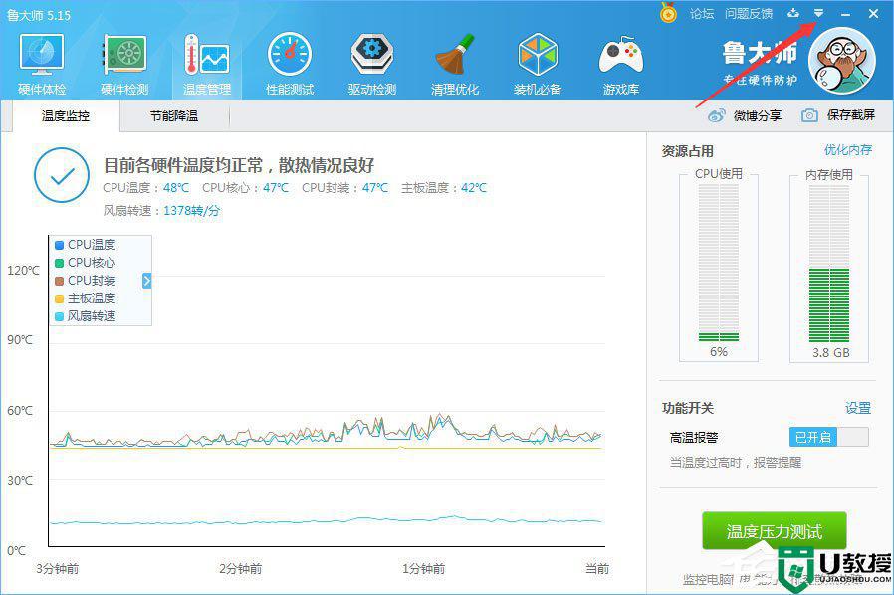Viewport: 894px width, 595px height.
Task: Select the 温度监控 tab
Action: tap(66, 116)
